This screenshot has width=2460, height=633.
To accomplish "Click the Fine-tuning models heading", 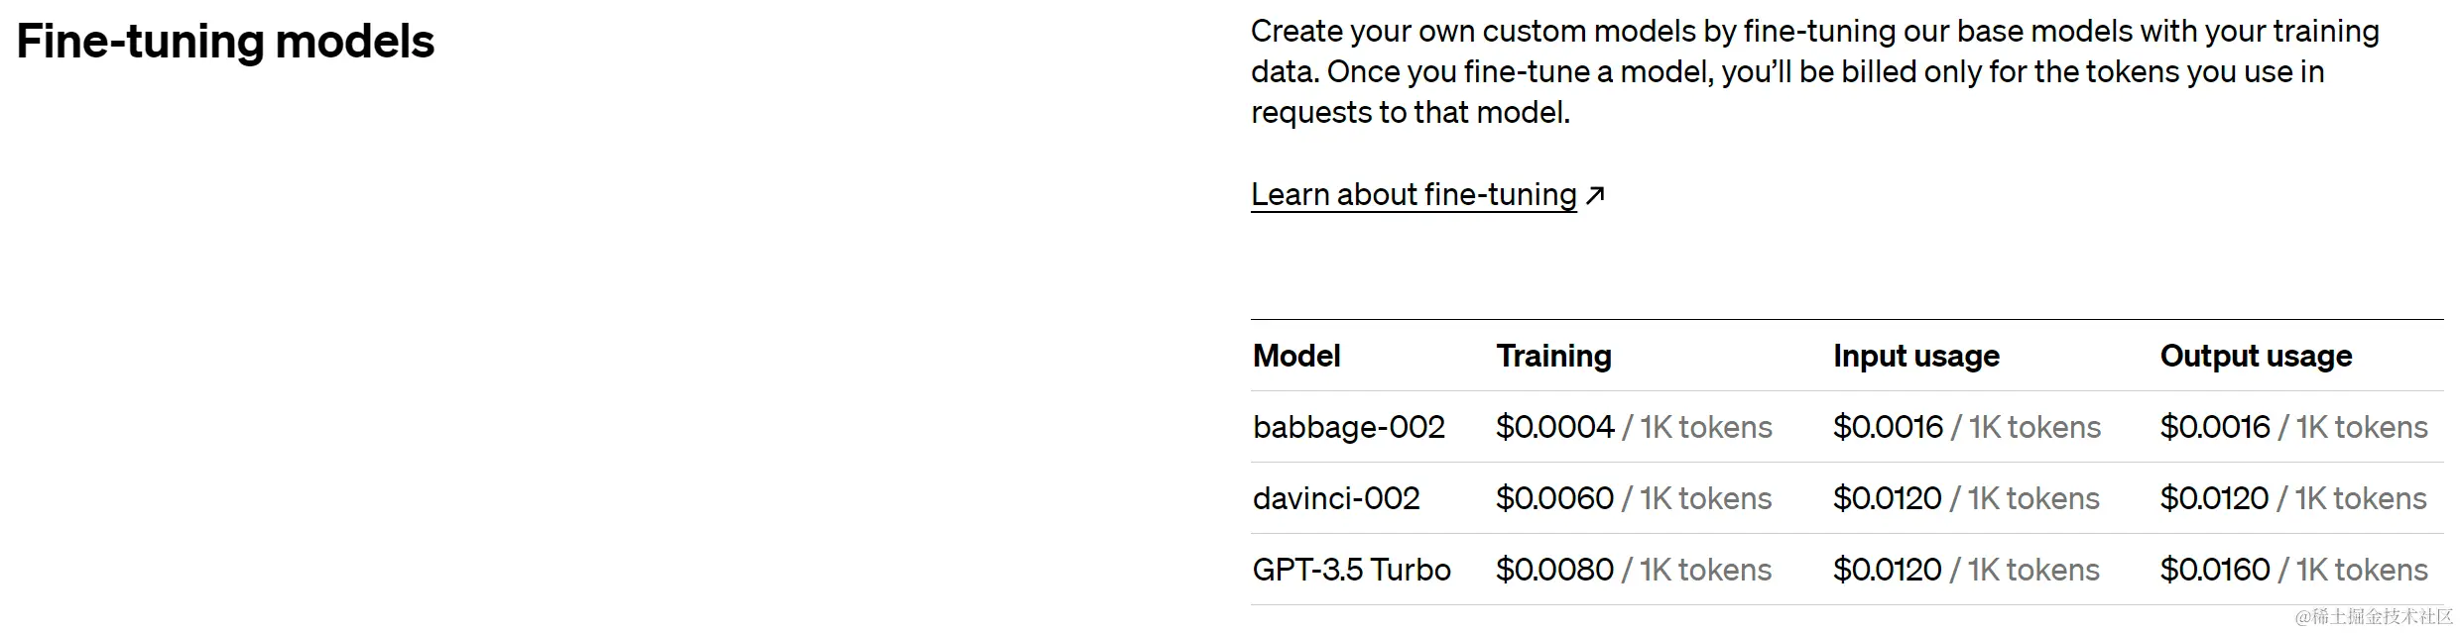I will (225, 42).
